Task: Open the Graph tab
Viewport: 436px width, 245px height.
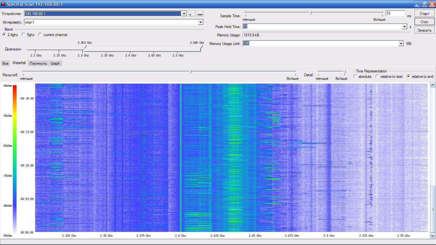Action: [x=55, y=63]
